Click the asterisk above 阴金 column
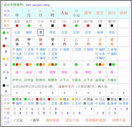 click(100, 93)
